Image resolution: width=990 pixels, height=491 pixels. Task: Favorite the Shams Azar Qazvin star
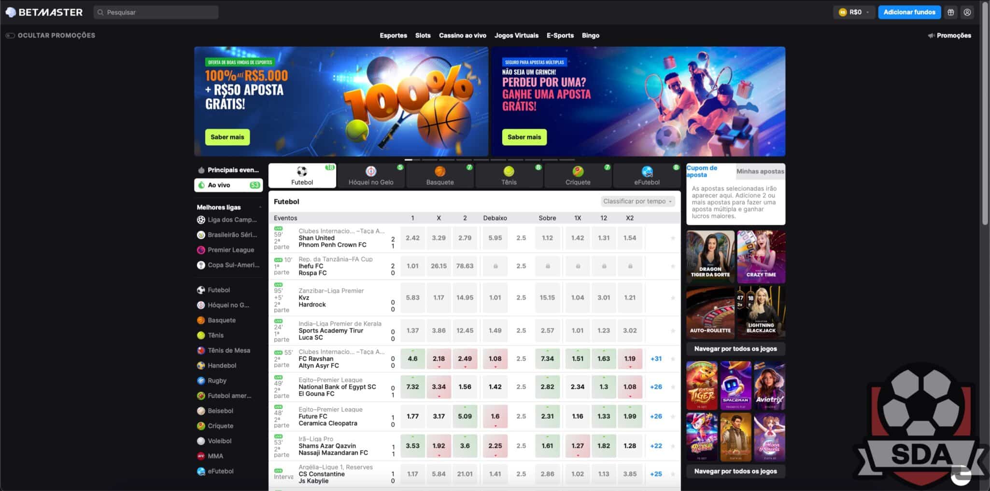673,446
